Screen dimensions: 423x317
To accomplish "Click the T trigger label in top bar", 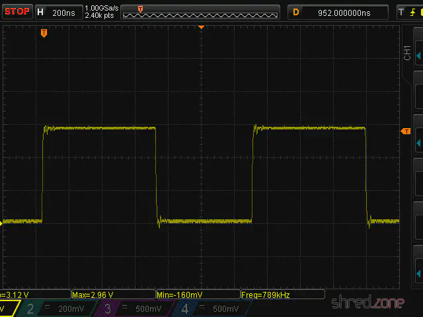I will pos(401,12).
